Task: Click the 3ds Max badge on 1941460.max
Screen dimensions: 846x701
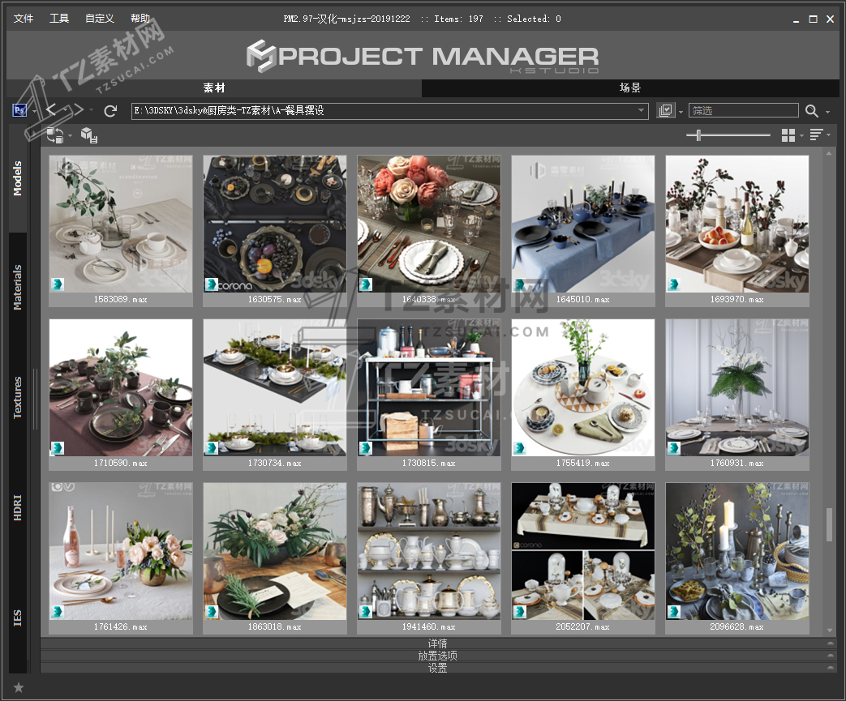Action: (x=366, y=612)
